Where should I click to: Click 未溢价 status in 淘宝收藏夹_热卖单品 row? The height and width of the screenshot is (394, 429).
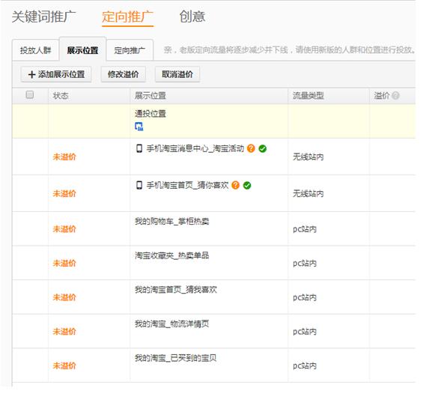[x=64, y=263]
